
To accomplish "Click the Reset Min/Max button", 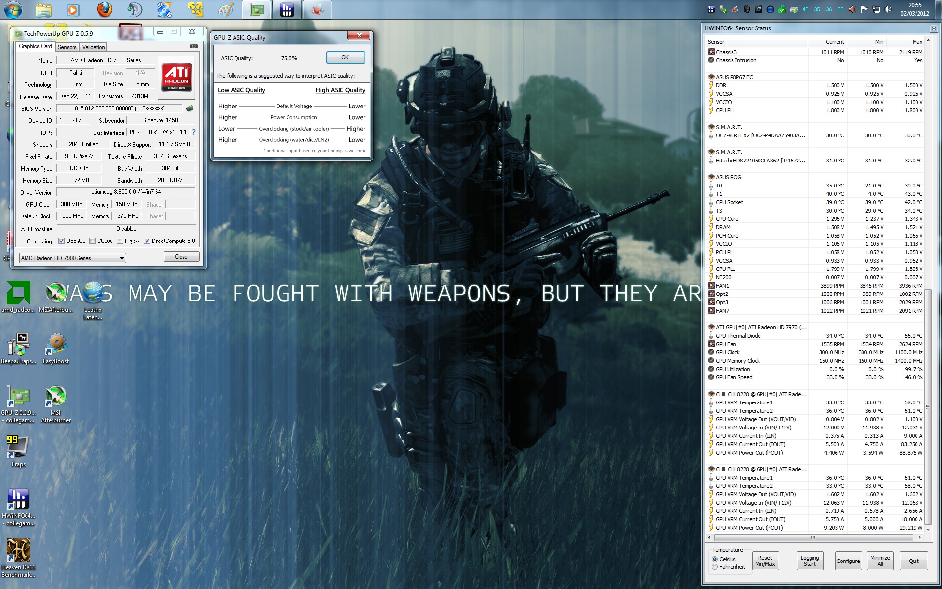I will point(765,561).
